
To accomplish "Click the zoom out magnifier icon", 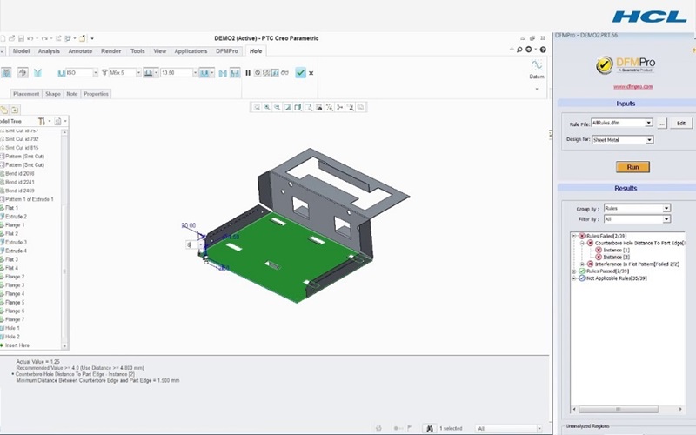I will [x=277, y=107].
